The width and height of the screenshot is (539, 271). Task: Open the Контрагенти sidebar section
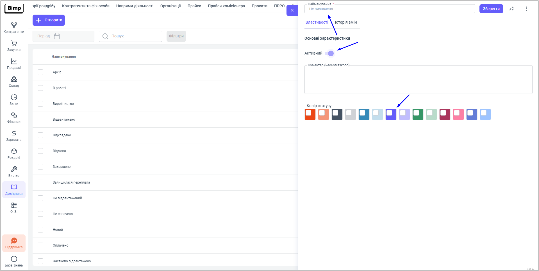[x=14, y=28]
